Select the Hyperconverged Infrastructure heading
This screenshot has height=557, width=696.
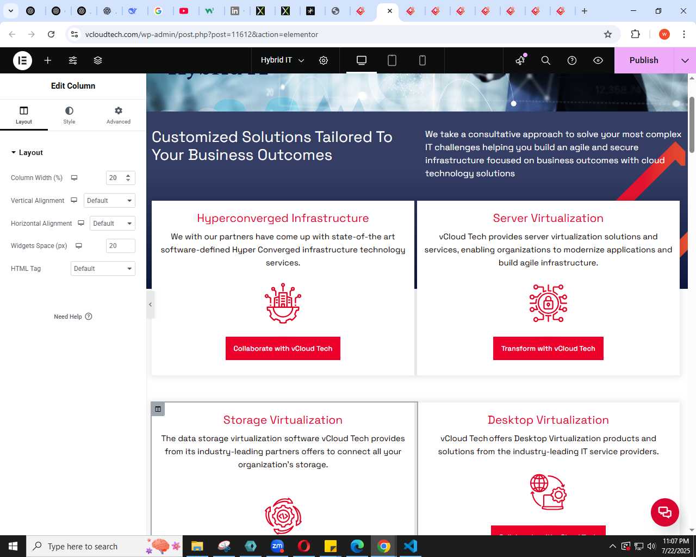click(x=283, y=218)
